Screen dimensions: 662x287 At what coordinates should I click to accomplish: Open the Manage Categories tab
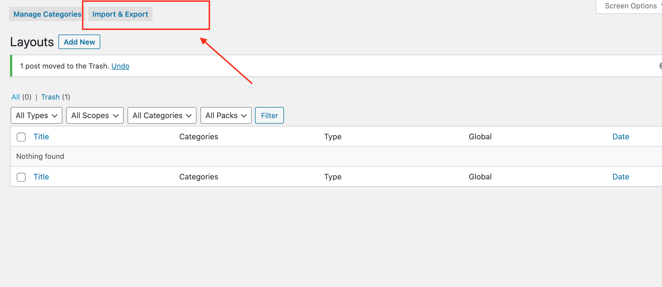coord(47,14)
